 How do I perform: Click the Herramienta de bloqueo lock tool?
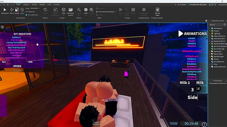[x=105, y=12]
